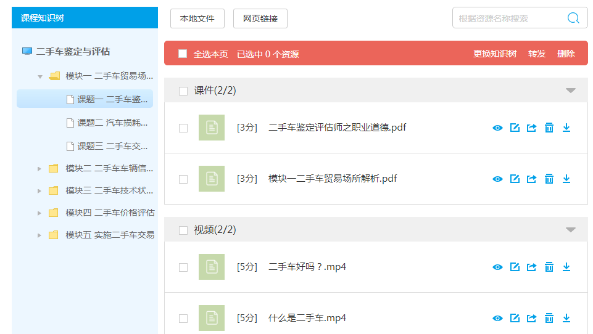
Task: Click 更换知识树 in the red bar
Action: coord(494,54)
